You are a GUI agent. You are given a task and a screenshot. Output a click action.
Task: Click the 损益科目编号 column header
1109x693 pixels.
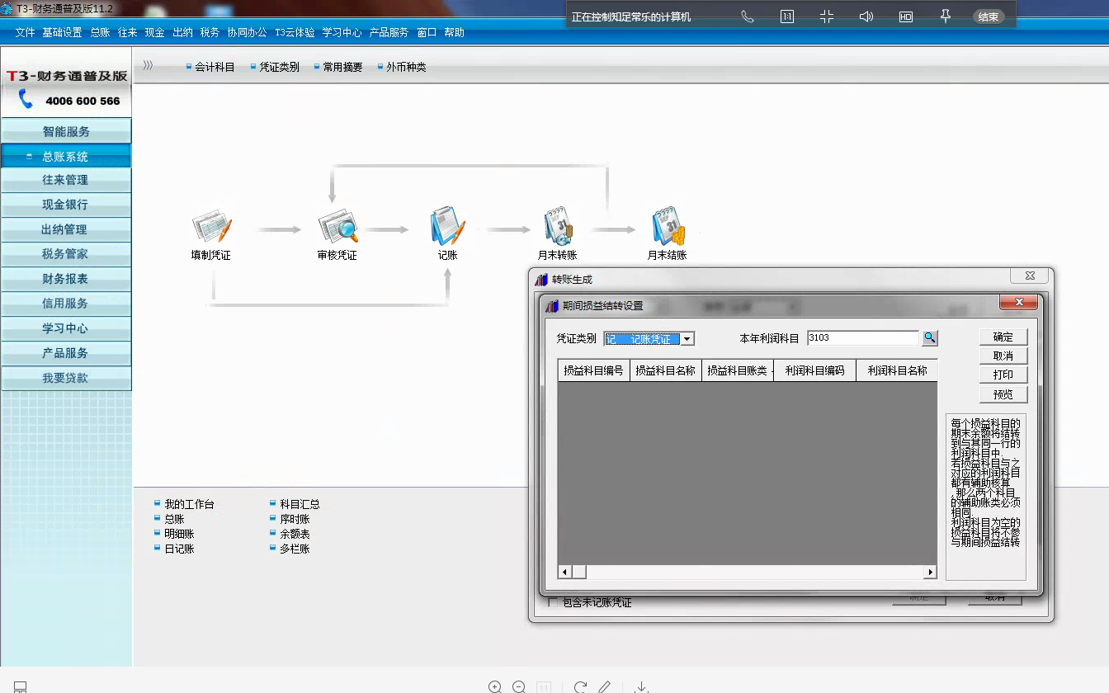click(593, 370)
